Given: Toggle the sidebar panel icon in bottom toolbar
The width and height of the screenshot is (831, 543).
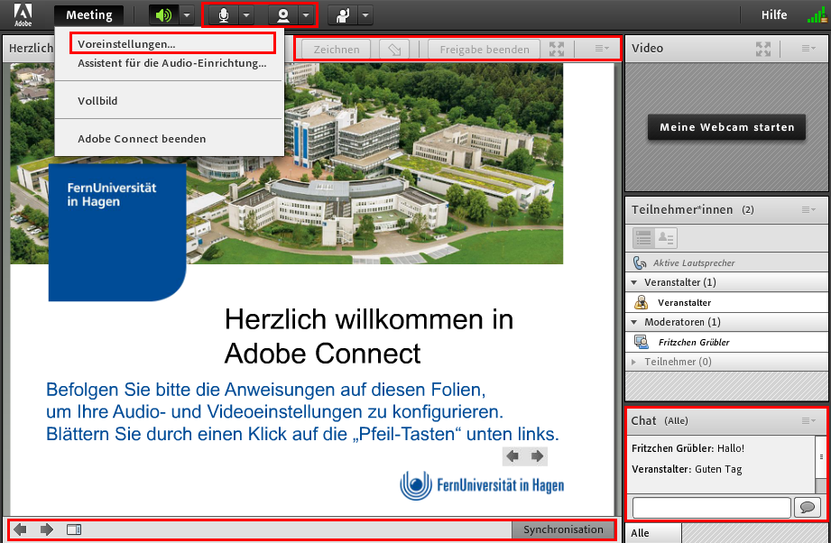Looking at the screenshot, I should [x=74, y=529].
